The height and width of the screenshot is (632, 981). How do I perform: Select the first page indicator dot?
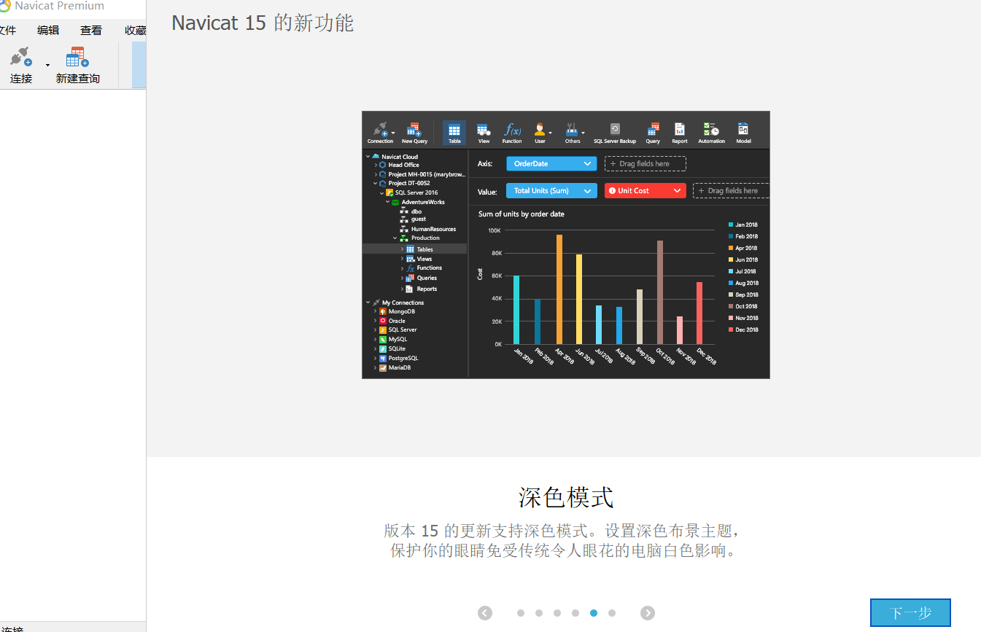coord(521,613)
